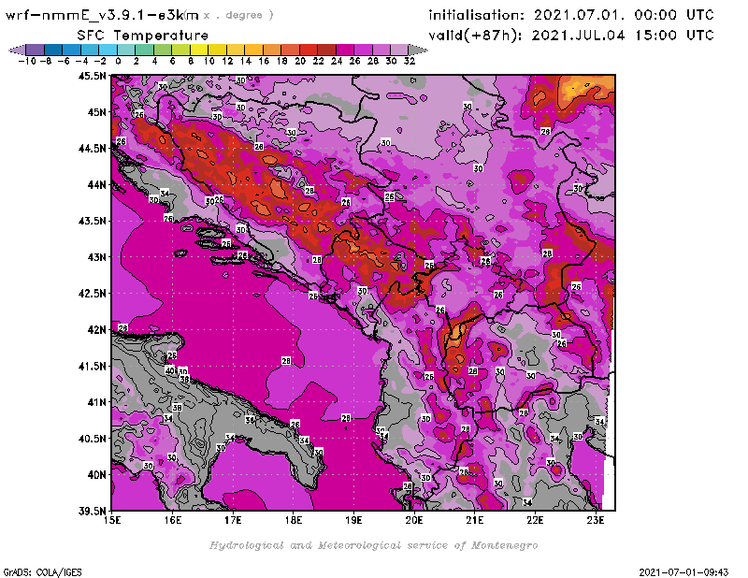
Task: Click the legend swatch between 28 and 30
Action: [381, 50]
